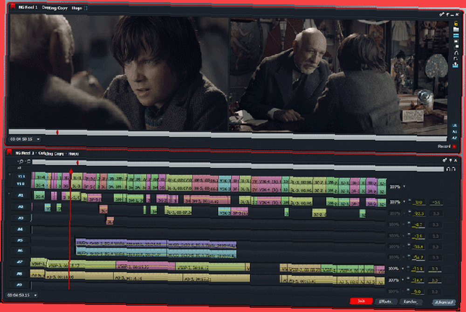Pin the viewer window with pin icon

447,14
